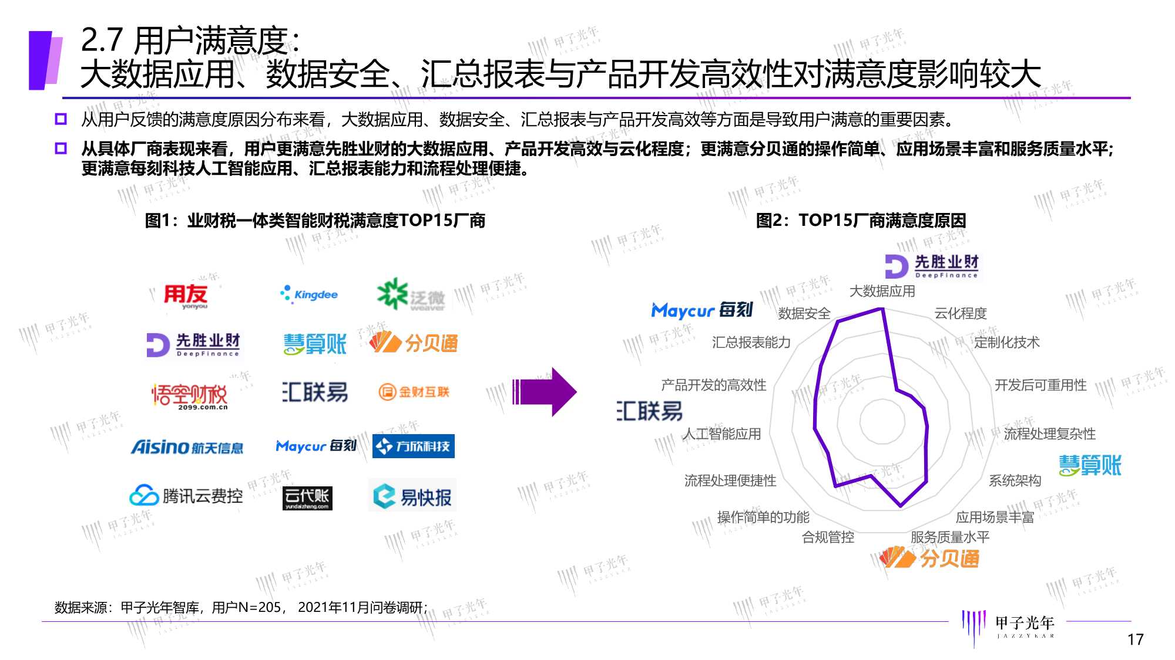
Task: Click the yonyou 用友 logo
Action: point(186,296)
